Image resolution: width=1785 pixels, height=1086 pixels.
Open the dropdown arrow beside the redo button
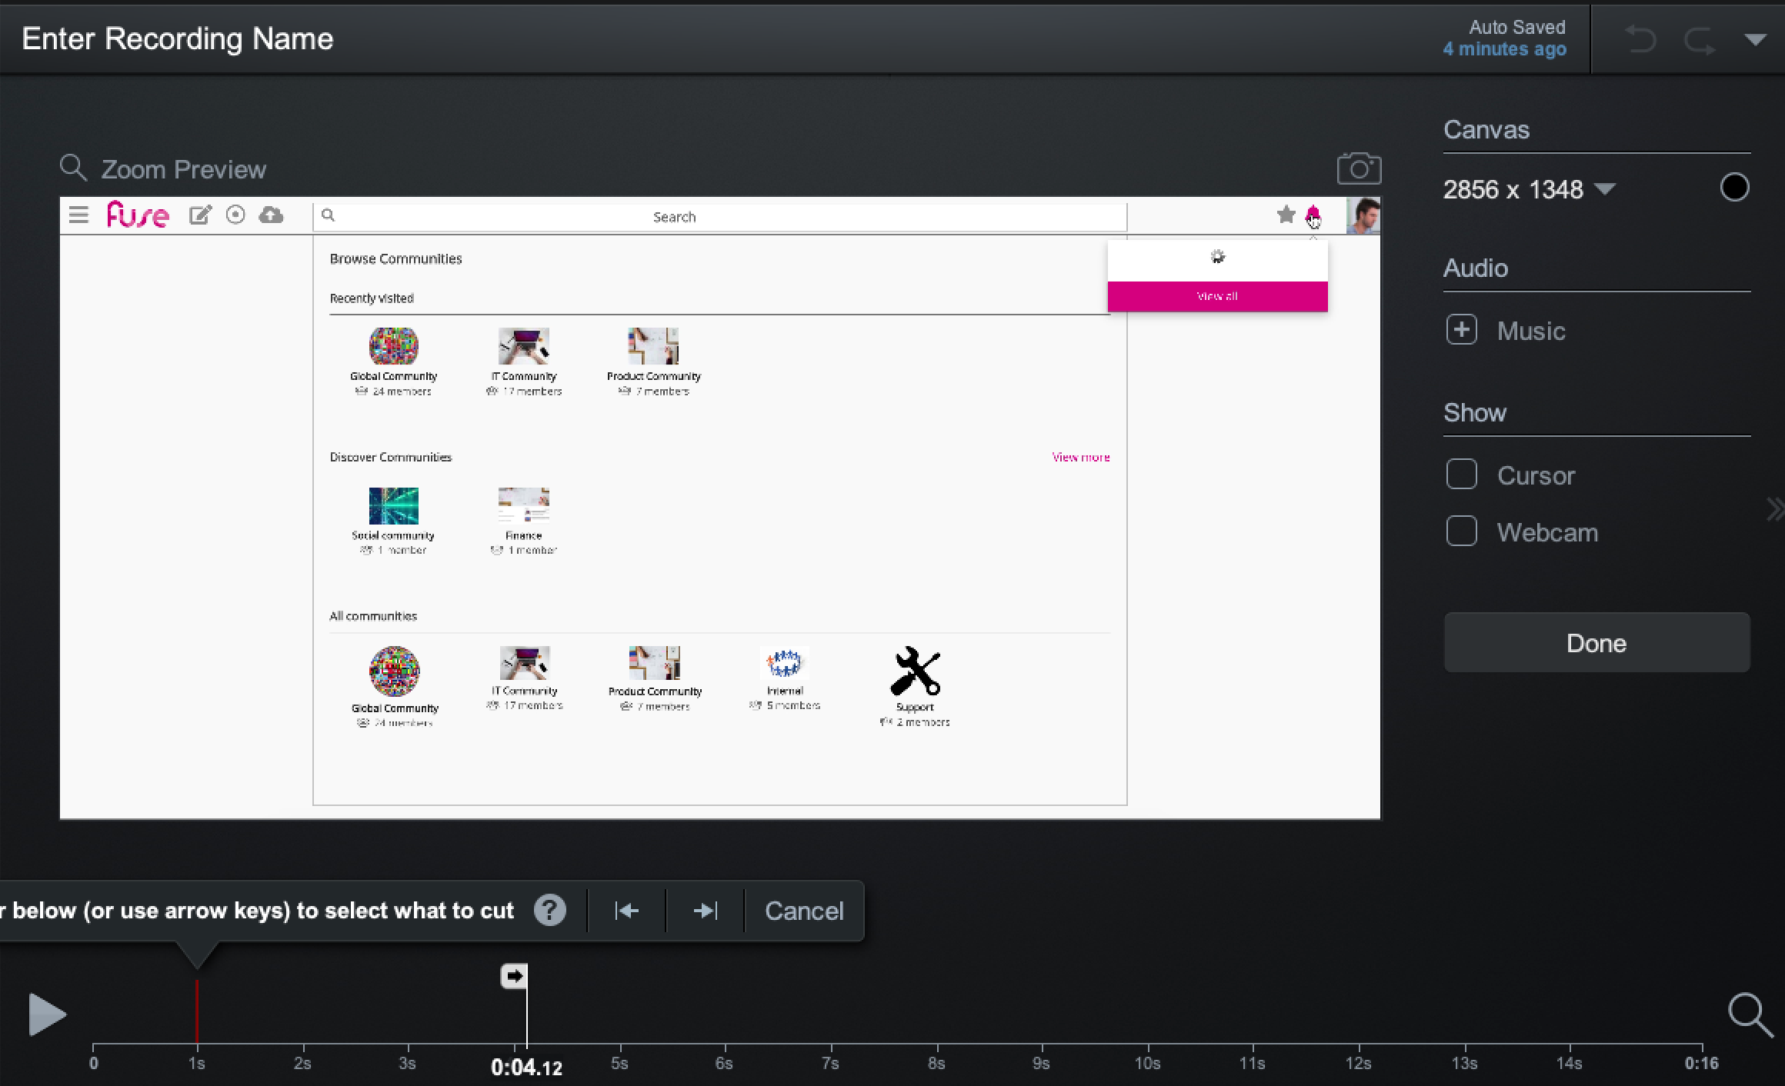(1755, 40)
